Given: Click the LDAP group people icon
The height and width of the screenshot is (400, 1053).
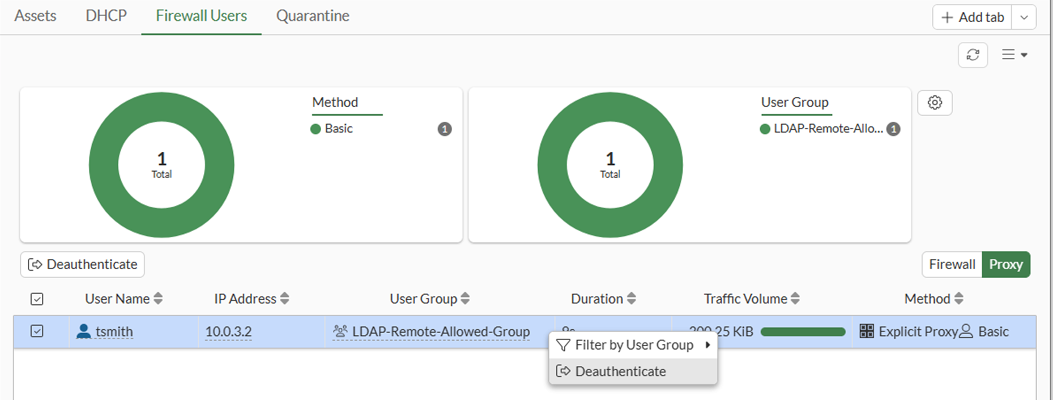Looking at the screenshot, I should pos(340,331).
